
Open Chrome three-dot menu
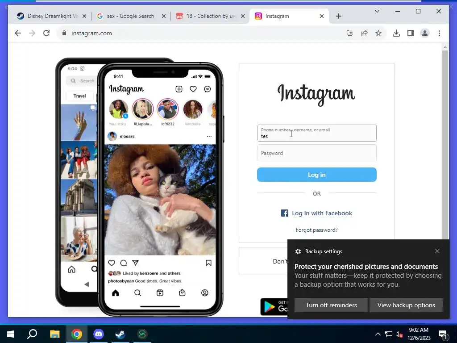[x=439, y=33]
